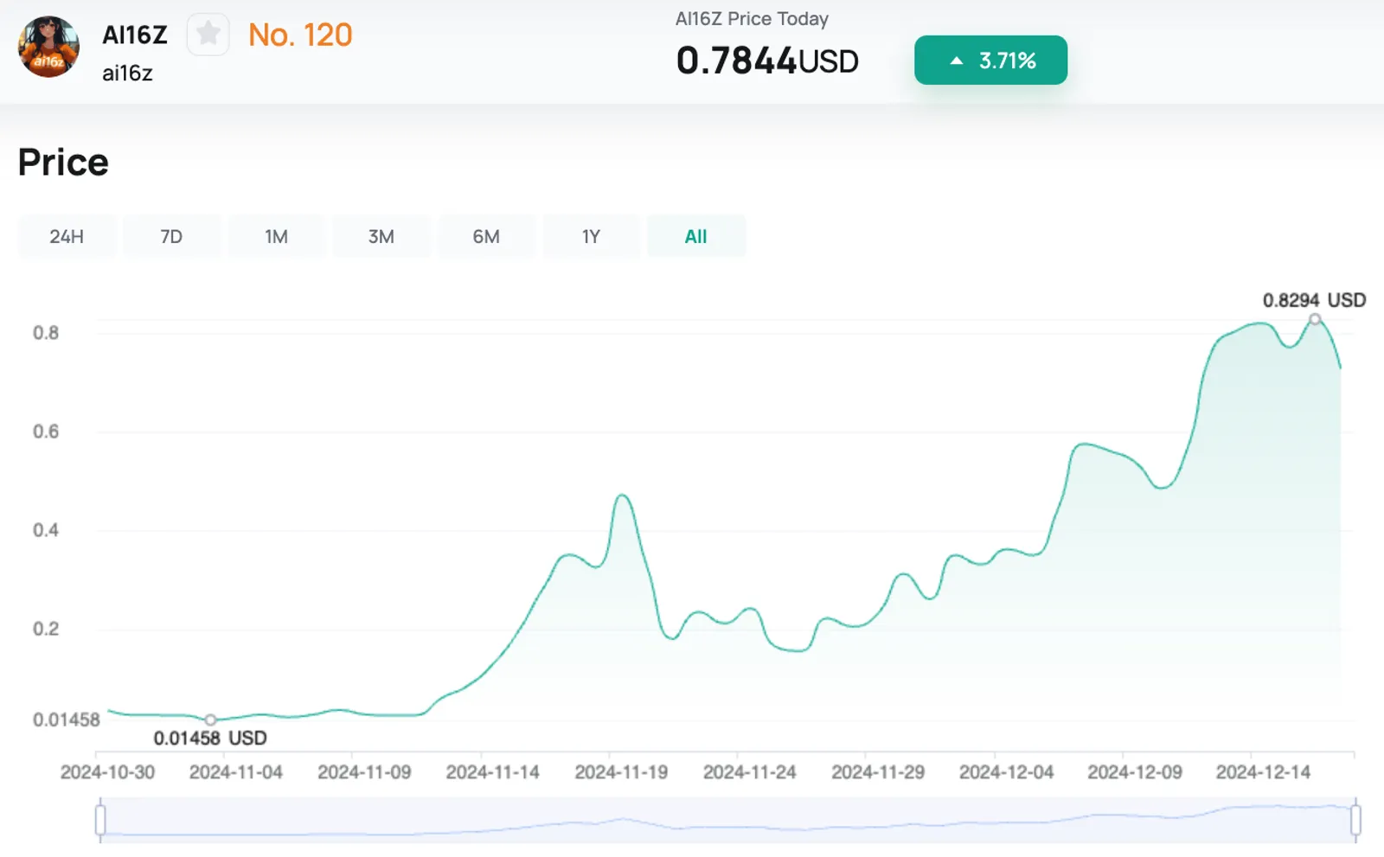Click the AI16Z token name heading
The width and height of the screenshot is (1384, 857).
tap(135, 35)
